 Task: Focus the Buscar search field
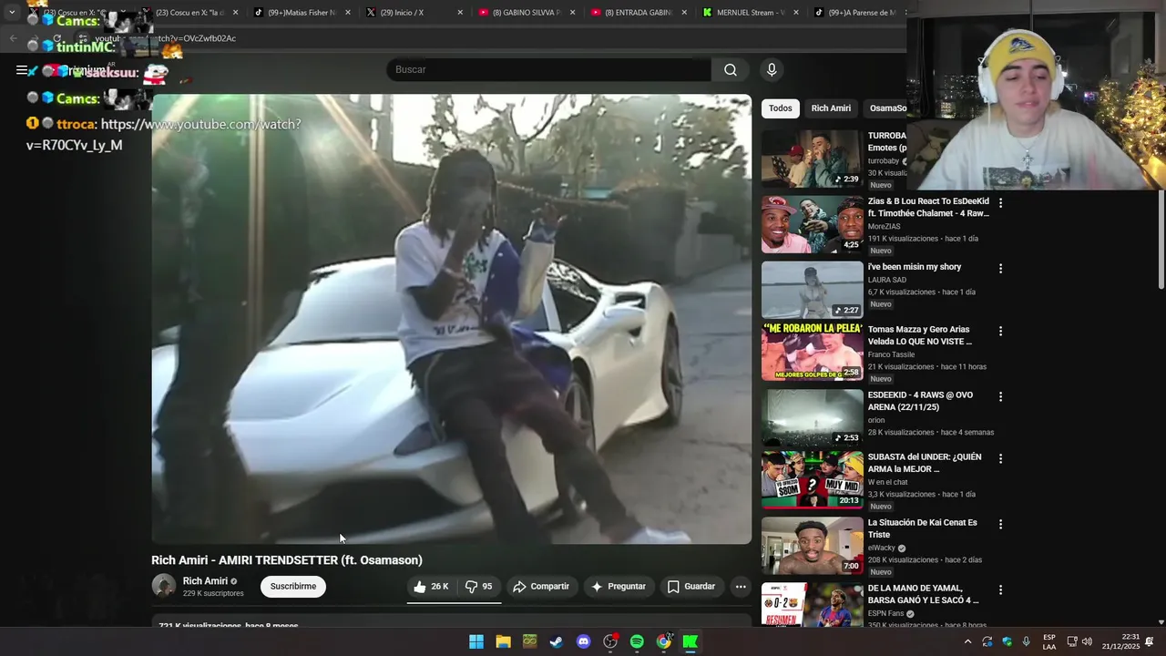548,70
